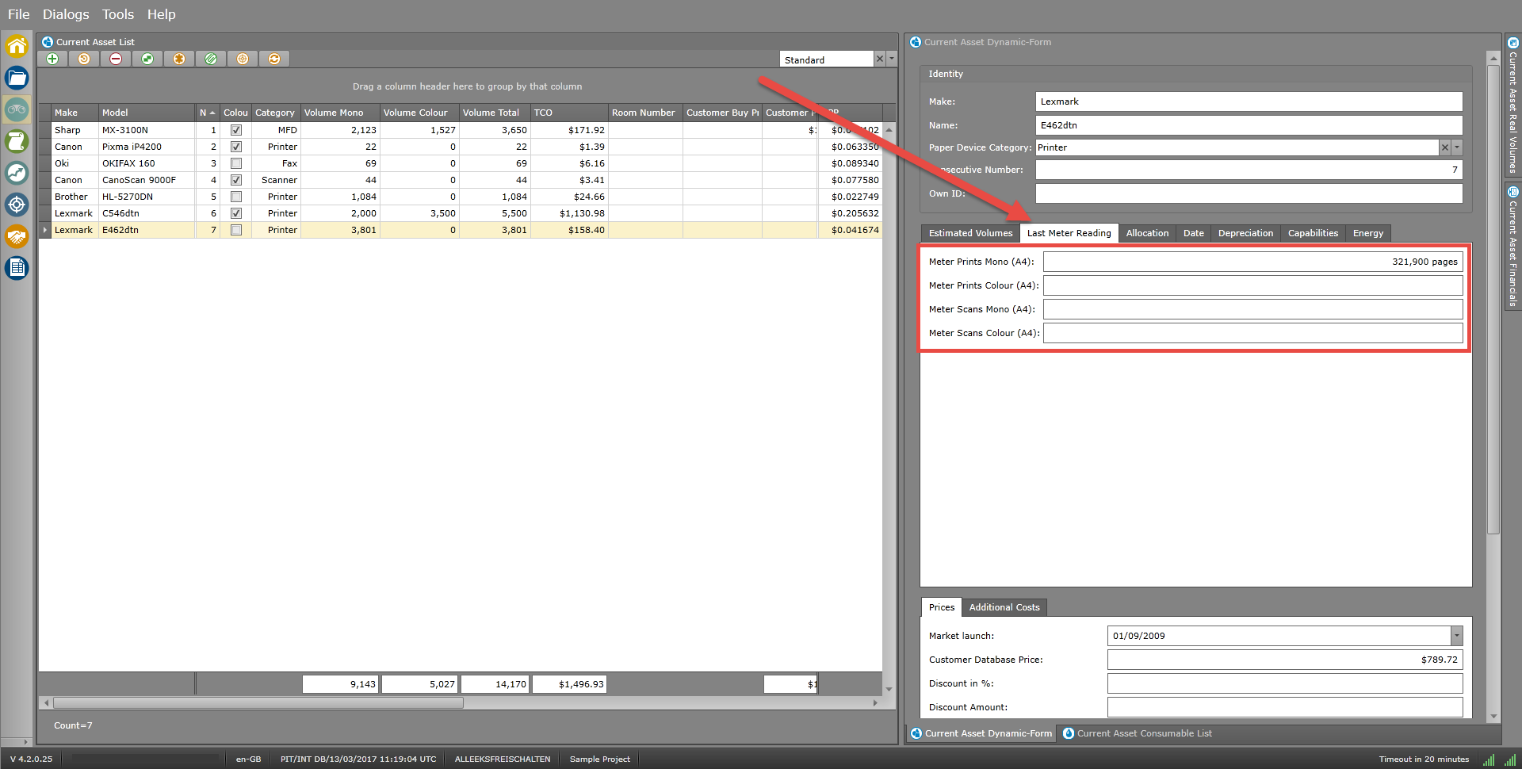Screen dimensions: 1522x769
Task: Click the Meter Prints Colour (A4) field
Action: [x=1252, y=285]
